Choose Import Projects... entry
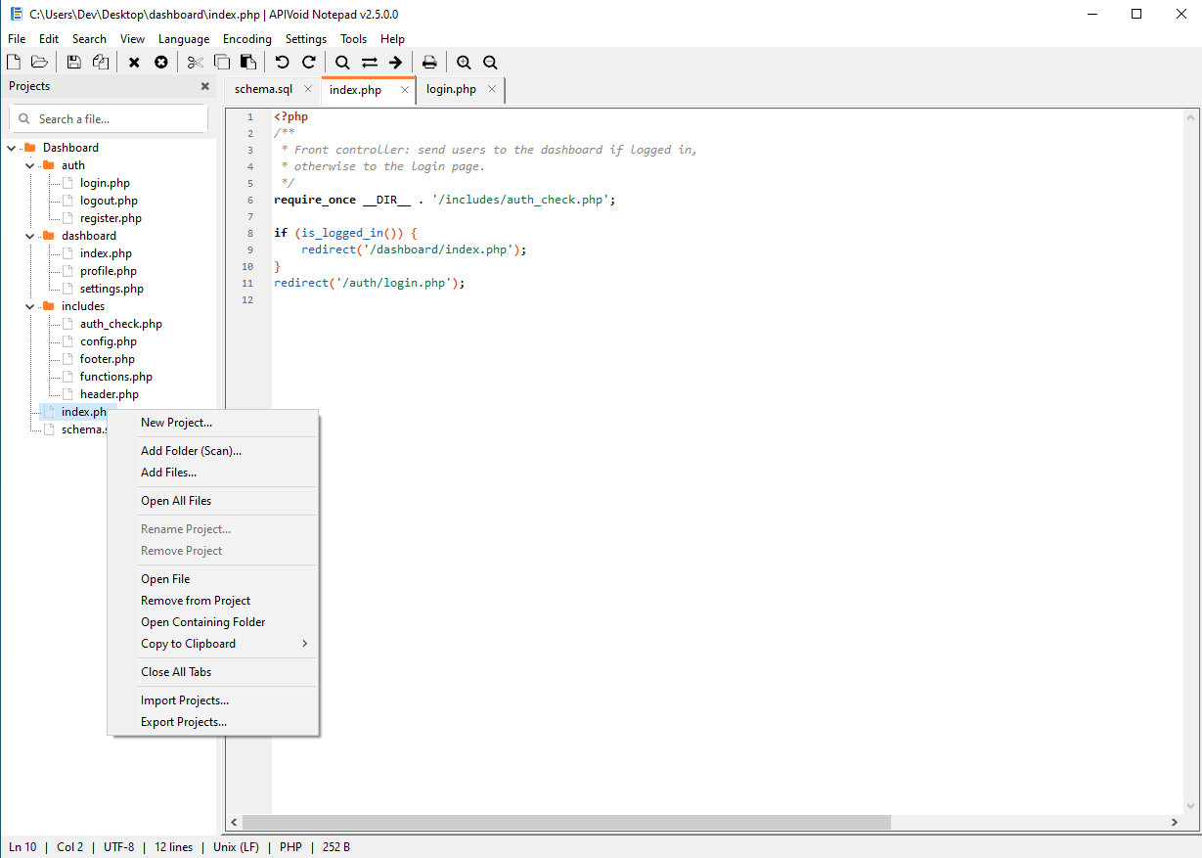This screenshot has height=858, width=1202. (x=213, y=700)
